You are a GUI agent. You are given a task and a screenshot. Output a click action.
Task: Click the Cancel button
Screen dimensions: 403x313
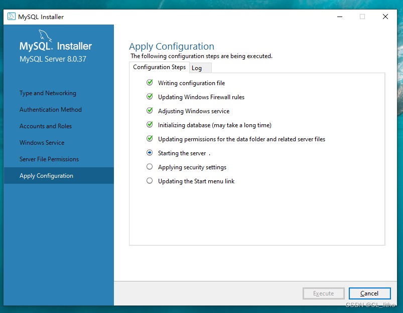369,293
